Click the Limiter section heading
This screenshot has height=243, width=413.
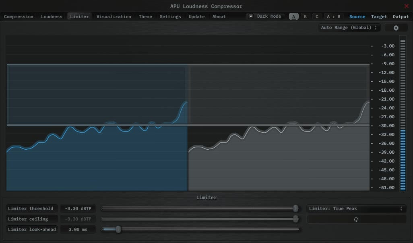tap(206, 198)
